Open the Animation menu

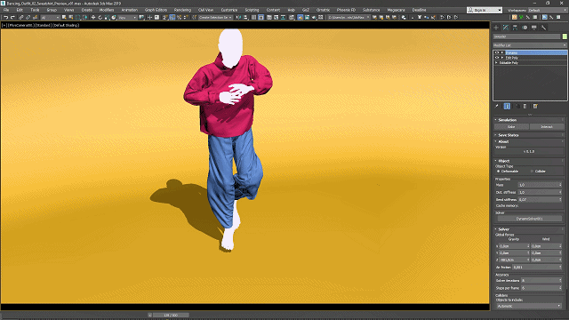tap(129, 10)
